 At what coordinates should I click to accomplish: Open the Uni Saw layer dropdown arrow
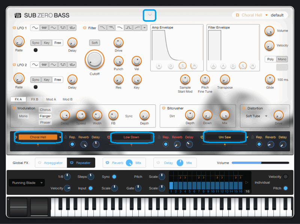247,137
